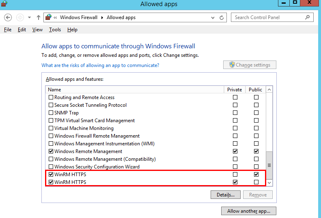
Task: Select the Virtual Machine Monitoring row text
Action: 84,128
